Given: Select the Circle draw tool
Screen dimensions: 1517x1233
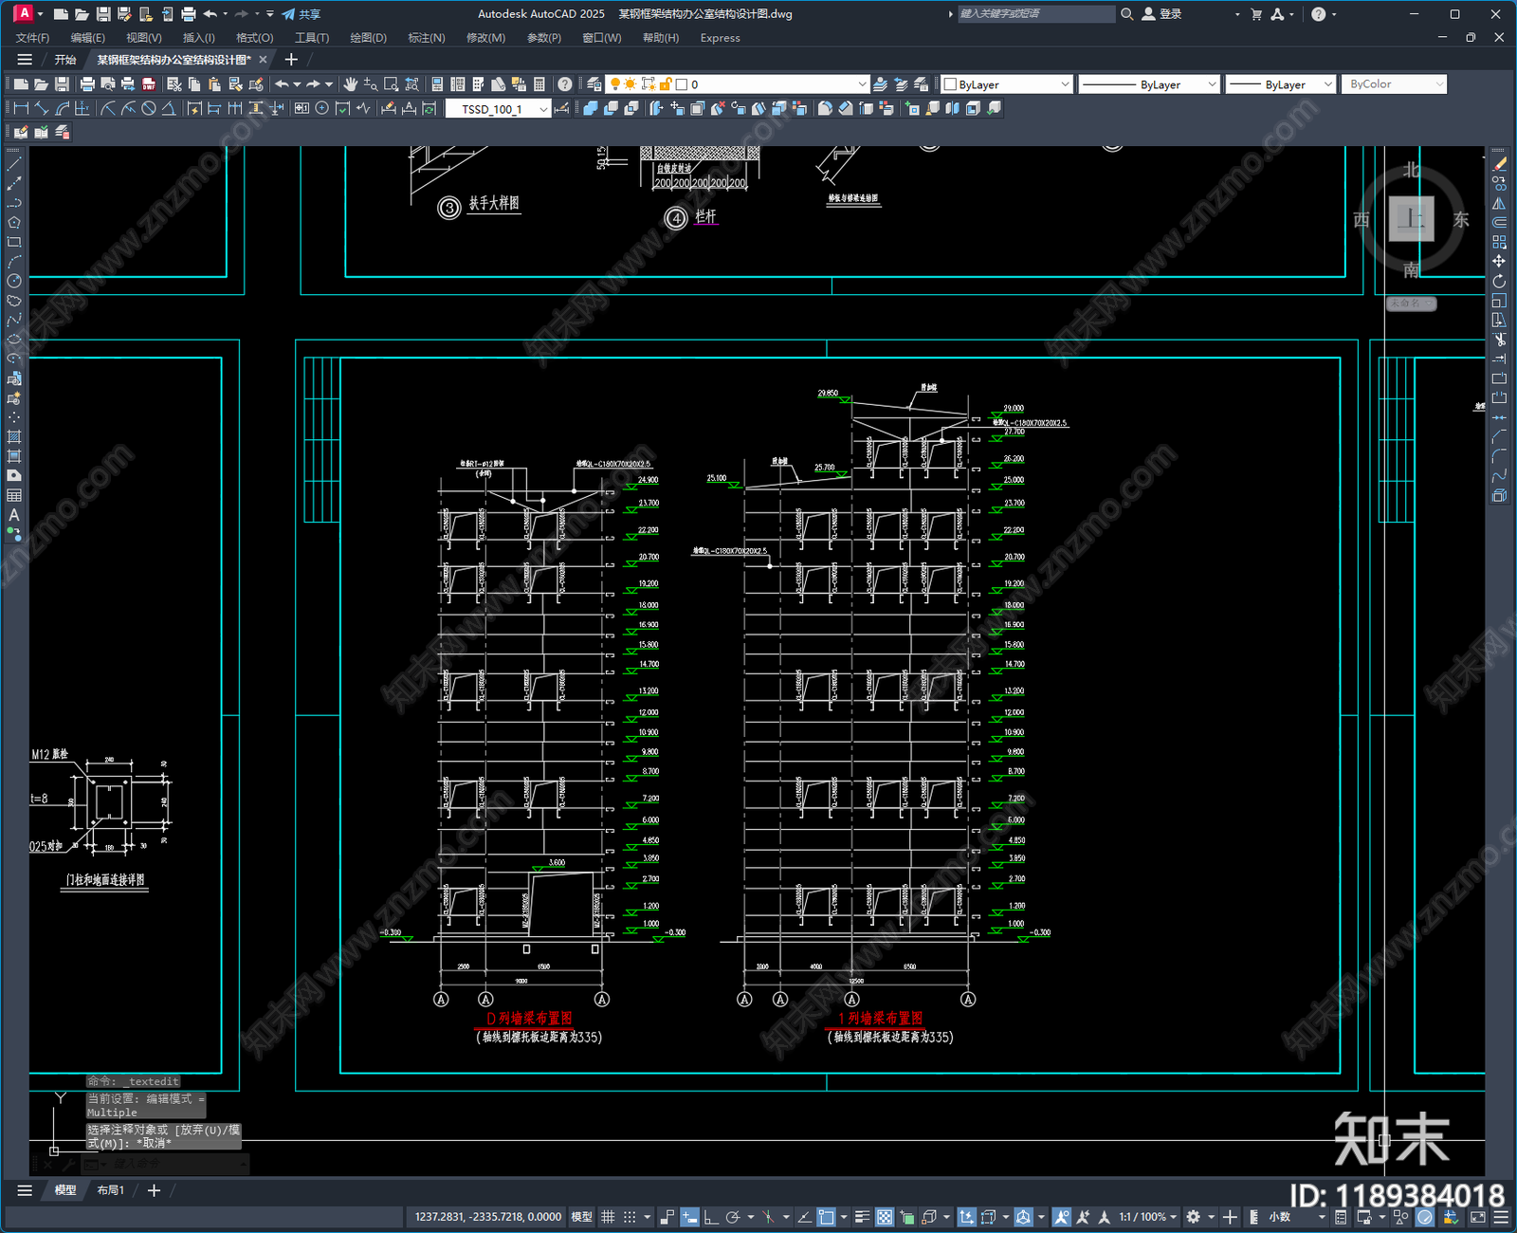Looking at the screenshot, I should pyautogui.click(x=14, y=281).
